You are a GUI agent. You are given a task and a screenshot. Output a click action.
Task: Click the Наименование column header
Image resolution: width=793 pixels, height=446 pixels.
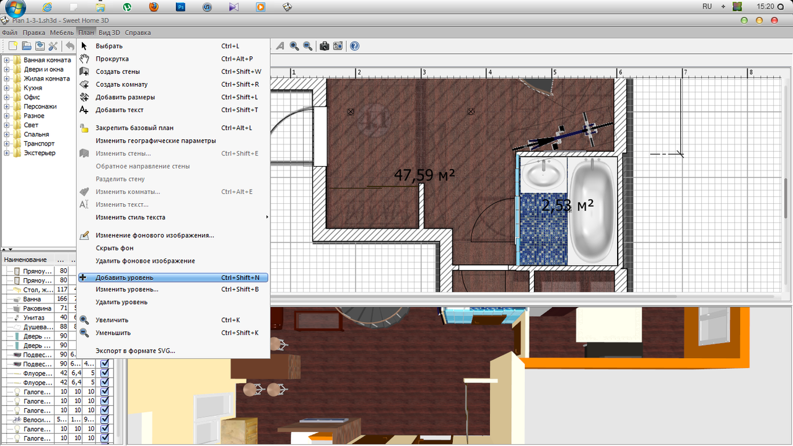pos(26,260)
